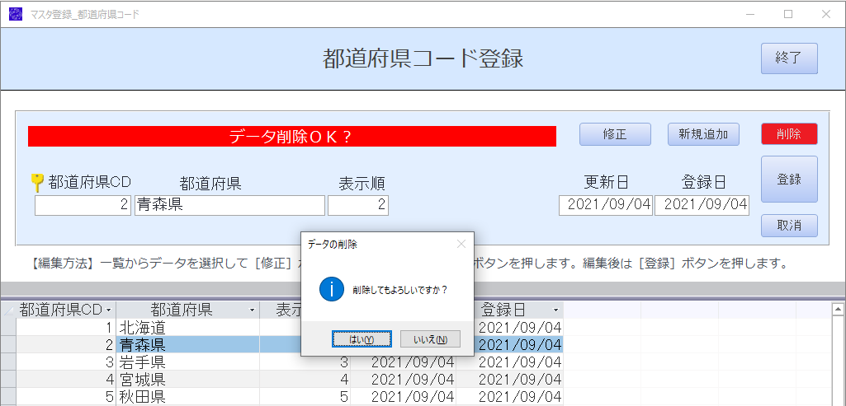Click the row selector for 岩手県
Viewport: 846px width, 406px height.
click(8, 362)
